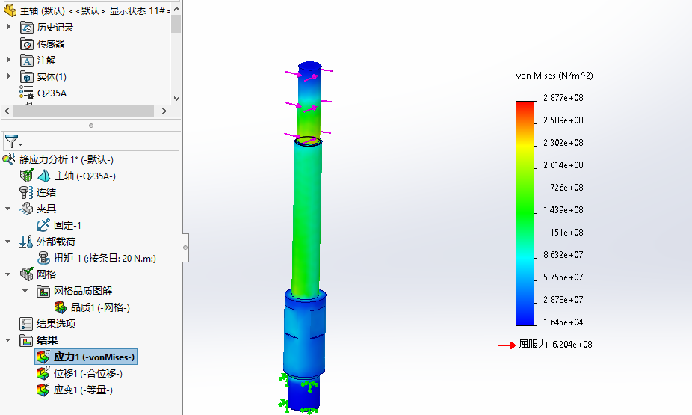This screenshot has width=692, height=415.
Task: Click the 结果选项 result options icon
Action: click(x=26, y=324)
